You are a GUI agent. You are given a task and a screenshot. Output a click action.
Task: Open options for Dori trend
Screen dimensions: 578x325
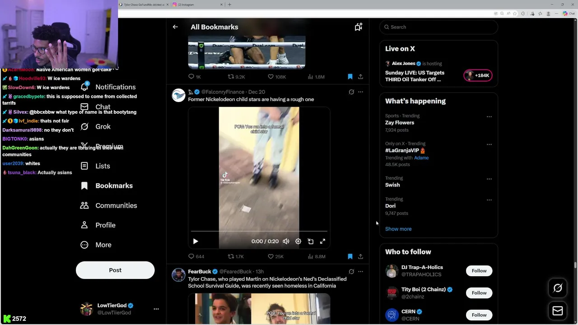tap(489, 200)
